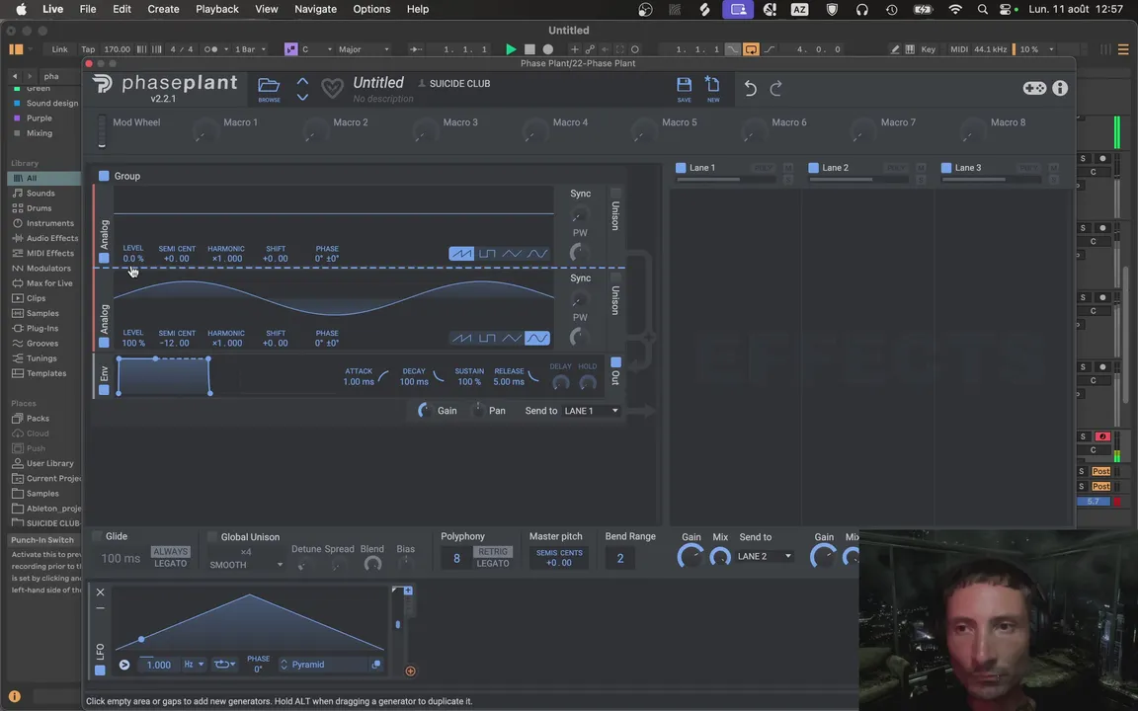Favorite the Untitled preset with heart icon

332,89
